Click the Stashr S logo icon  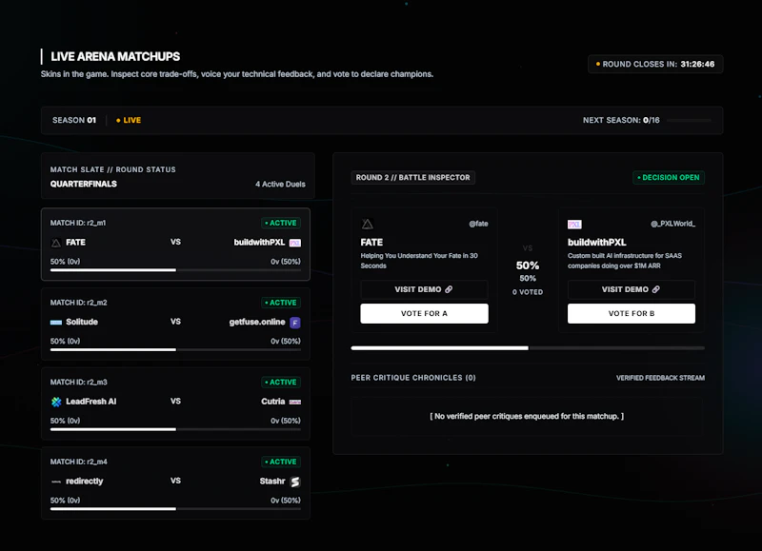pos(295,482)
